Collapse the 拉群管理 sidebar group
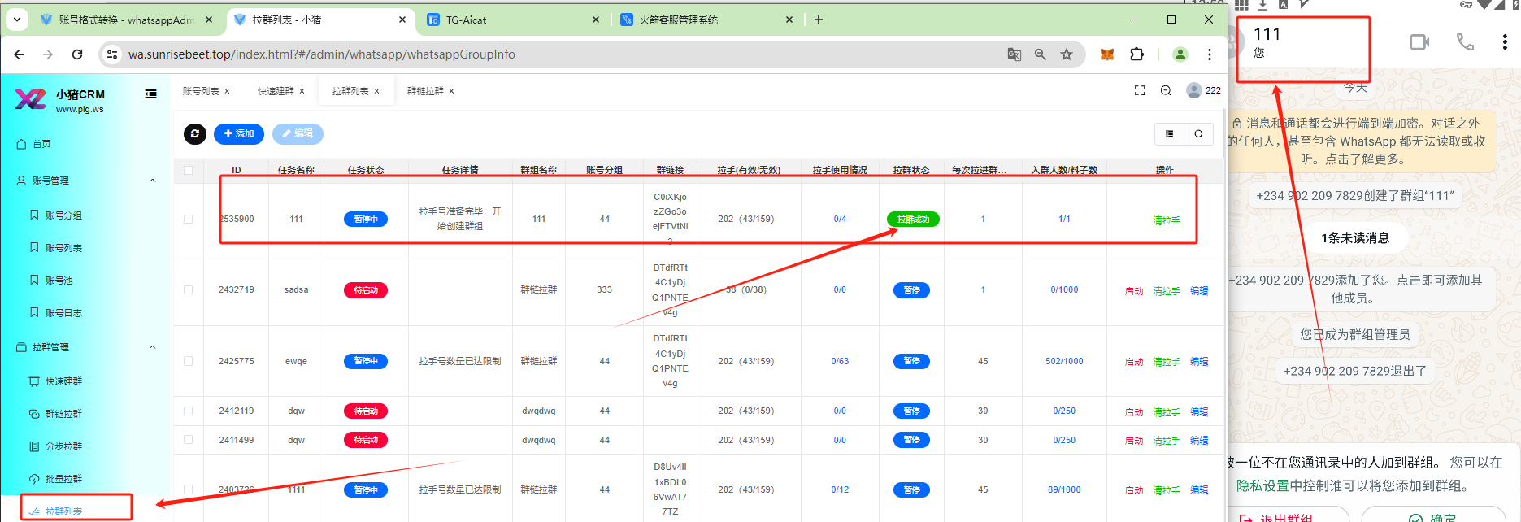The height and width of the screenshot is (522, 1521). pos(152,347)
